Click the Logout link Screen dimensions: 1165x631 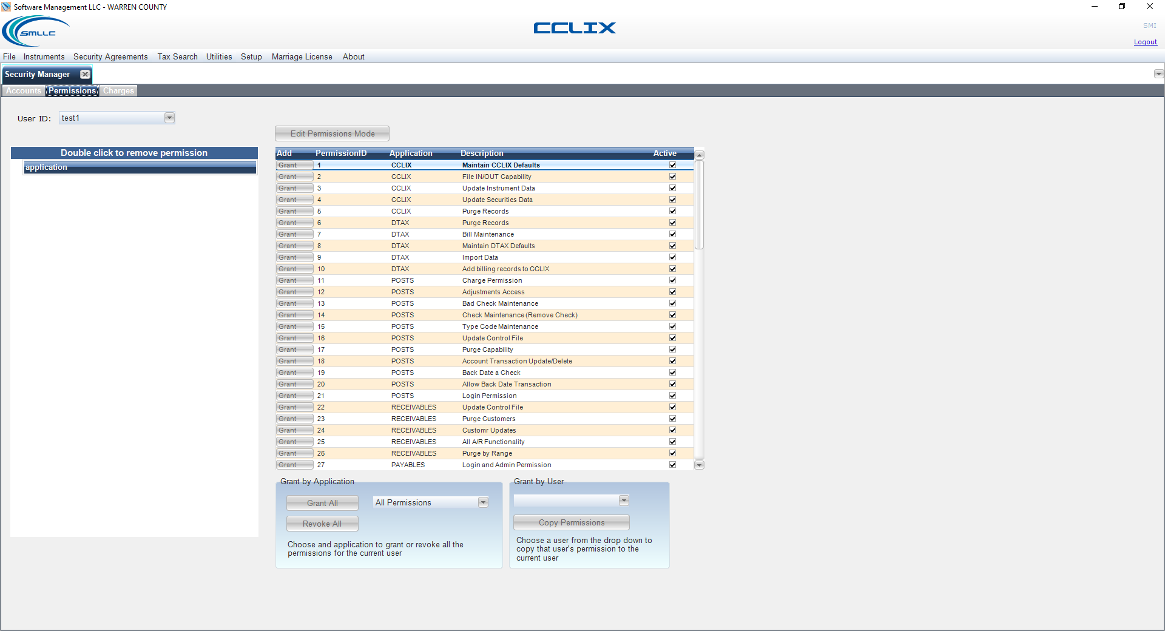(1146, 42)
